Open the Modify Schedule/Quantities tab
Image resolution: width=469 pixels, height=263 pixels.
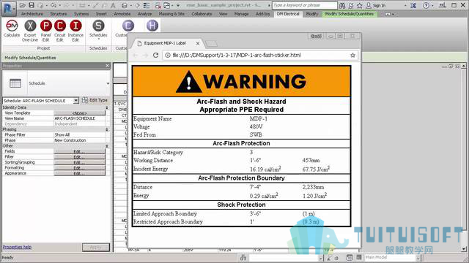point(350,14)
